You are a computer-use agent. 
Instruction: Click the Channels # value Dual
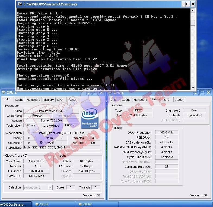click(x=194, y=110)
